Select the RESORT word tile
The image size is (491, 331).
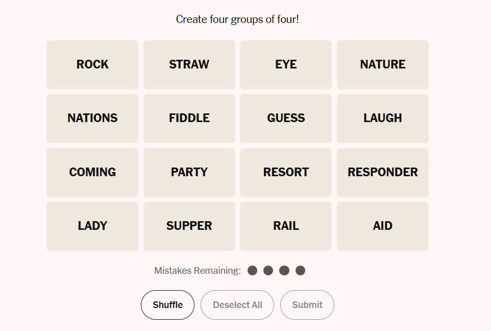coord(286,173)
